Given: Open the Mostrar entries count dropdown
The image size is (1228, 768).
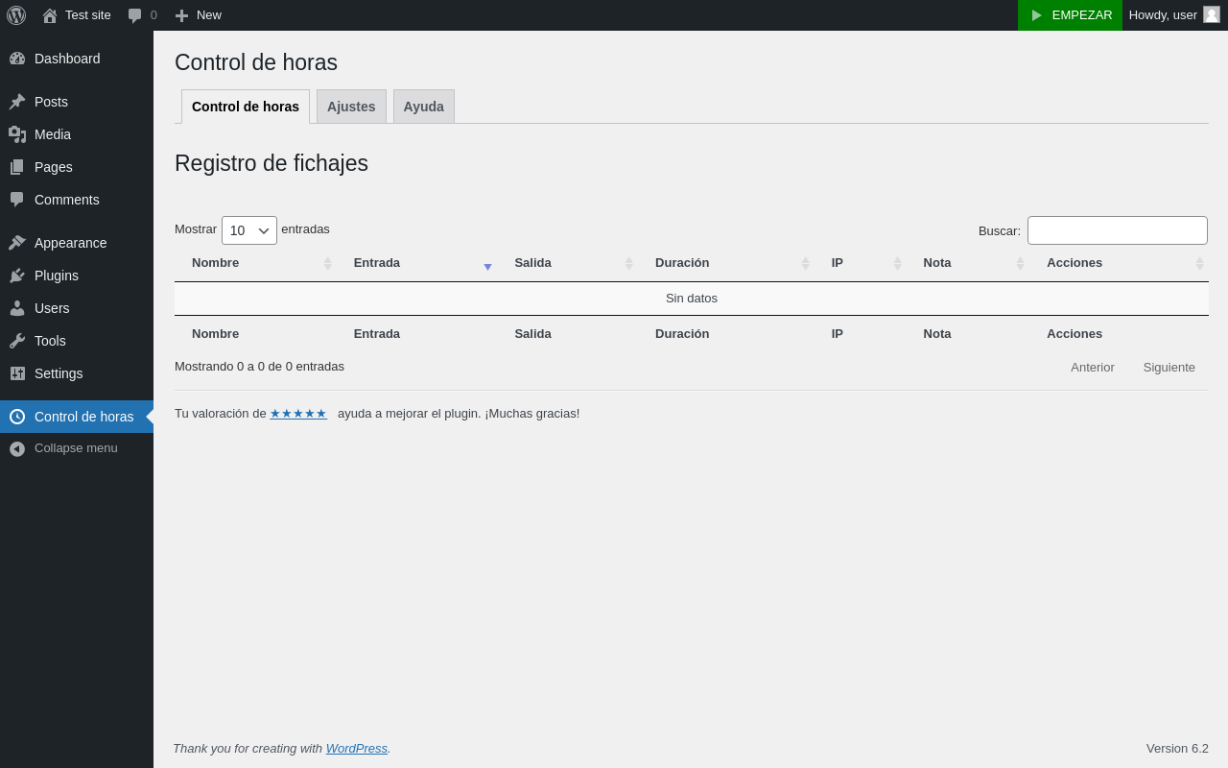Looking at the screenshot, I should coord(249,230).
